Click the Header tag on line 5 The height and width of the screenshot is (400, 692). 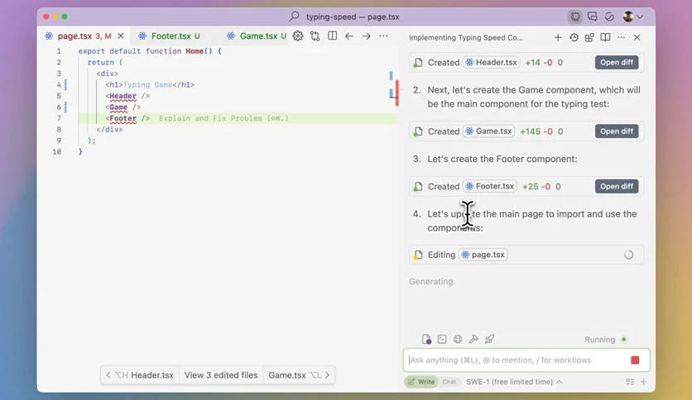(x=123, y=96)
